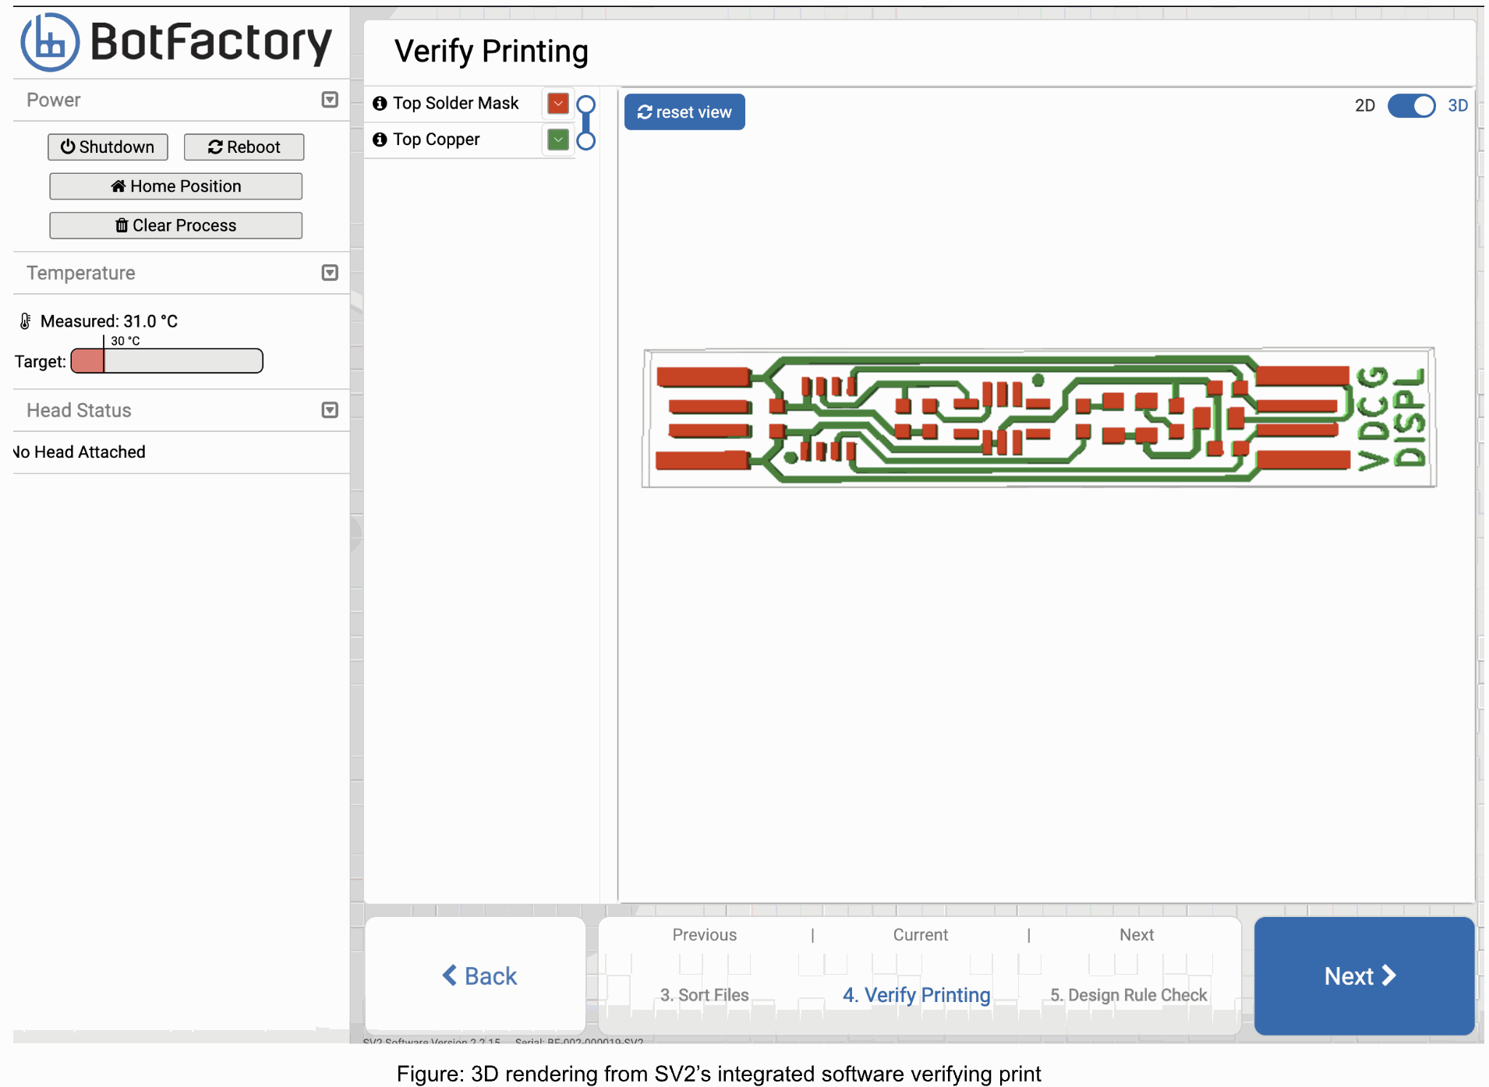Click the reset view button
Screen dimensions: 1489x1087
coord(684,112)
